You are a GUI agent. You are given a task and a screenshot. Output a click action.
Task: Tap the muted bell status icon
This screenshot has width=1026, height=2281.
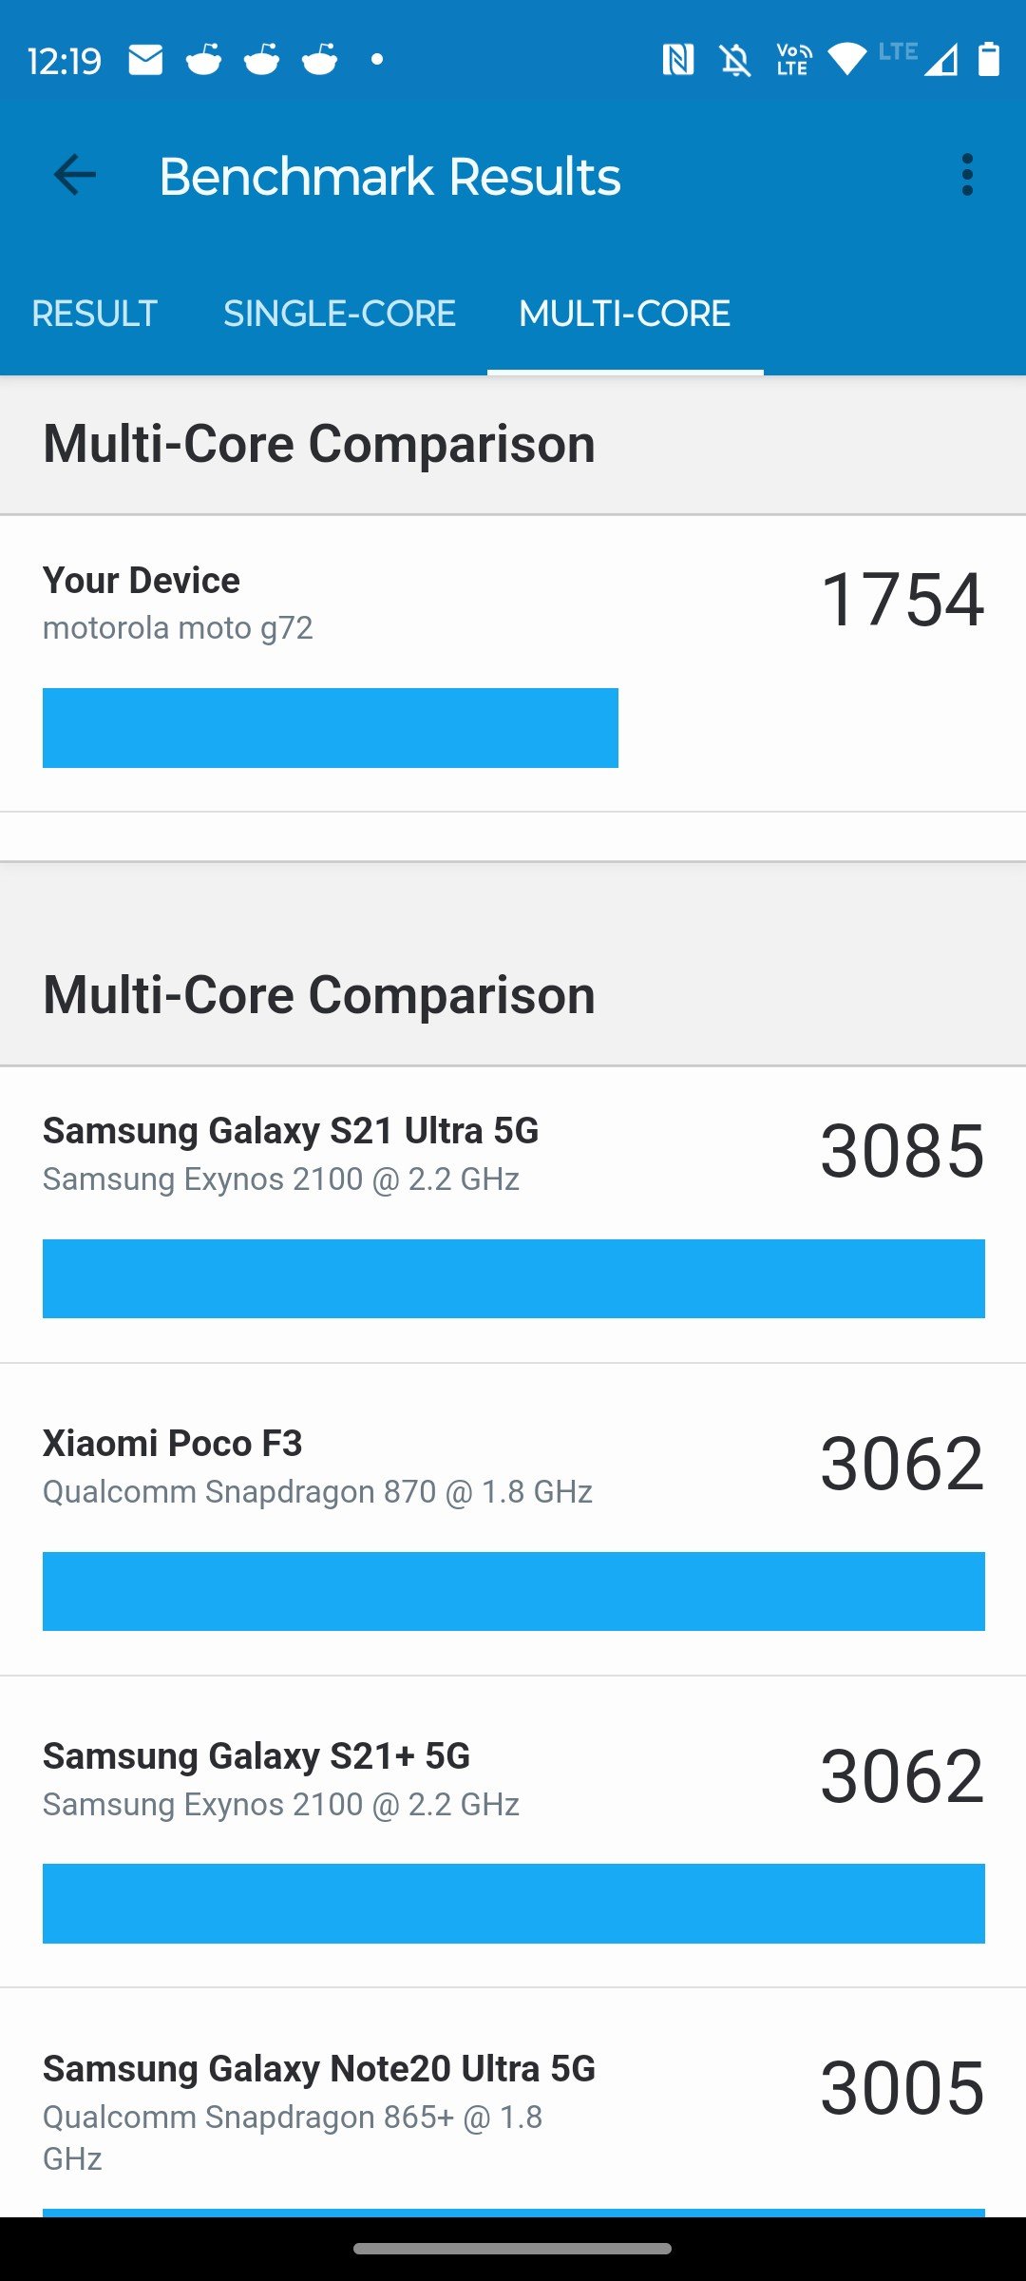click(735, 60)
